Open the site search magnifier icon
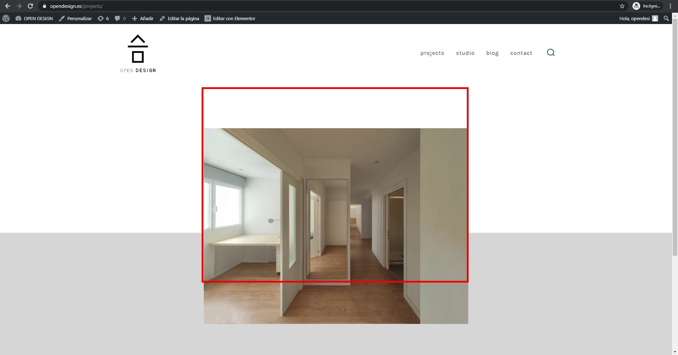 point(551,53)
